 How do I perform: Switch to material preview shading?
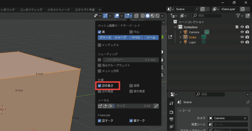pyautogui.click(x=152, y=16)
